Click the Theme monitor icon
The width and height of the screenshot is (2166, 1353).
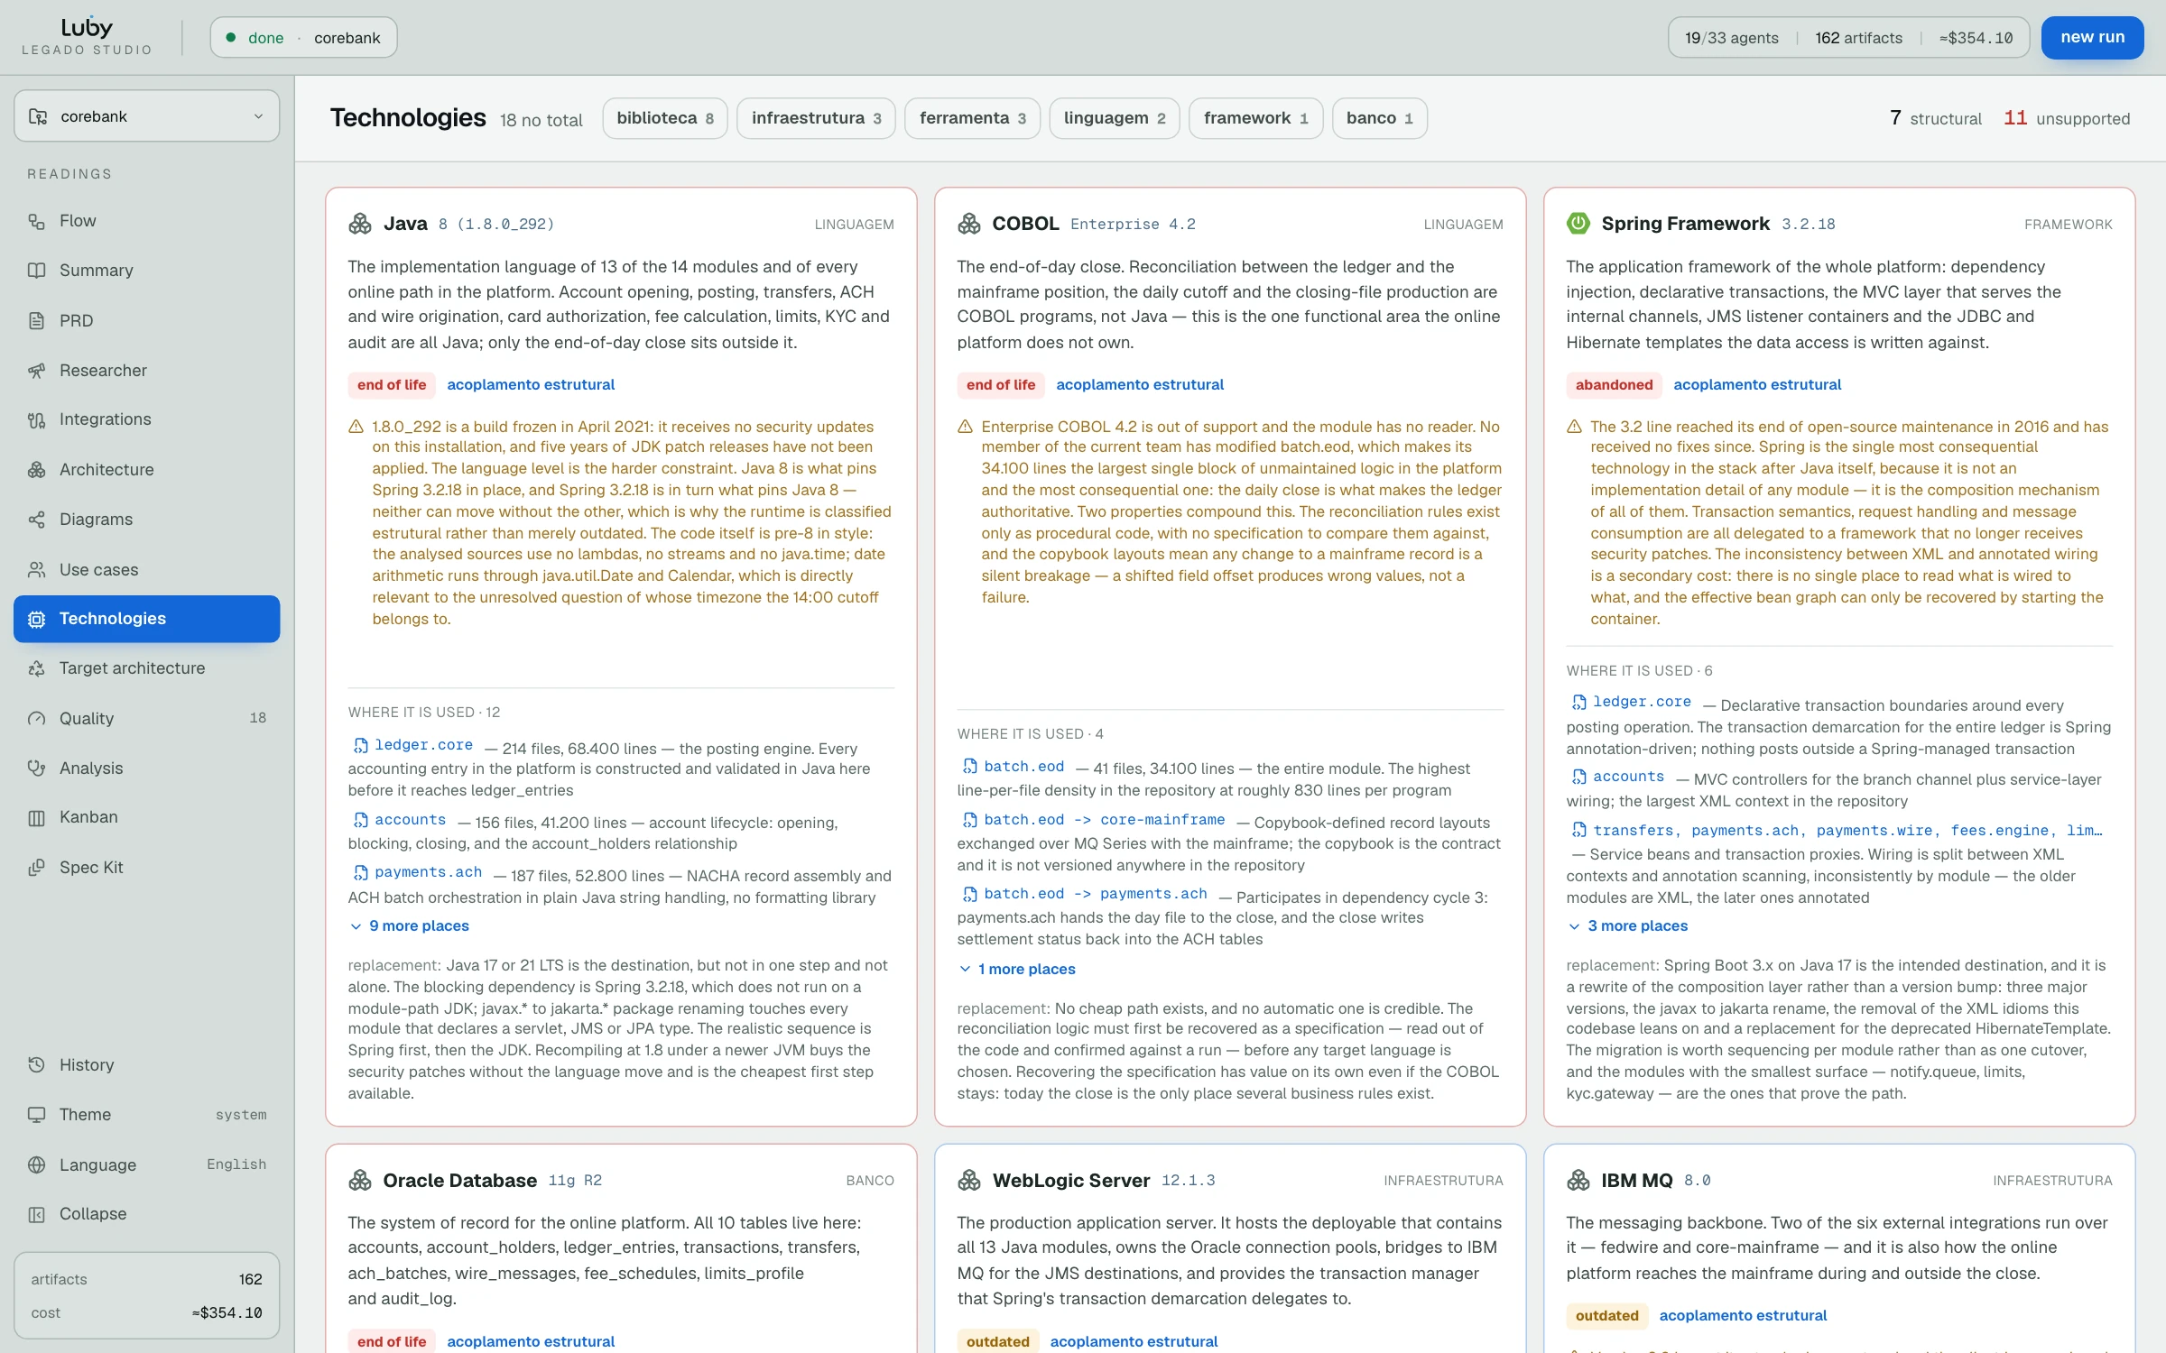(36, 1115)
